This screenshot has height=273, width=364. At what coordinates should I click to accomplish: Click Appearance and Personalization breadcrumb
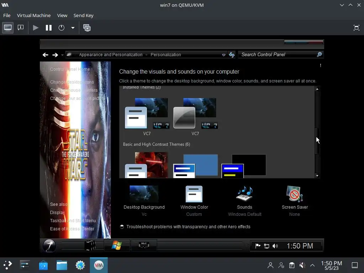[x=111, y=54]
